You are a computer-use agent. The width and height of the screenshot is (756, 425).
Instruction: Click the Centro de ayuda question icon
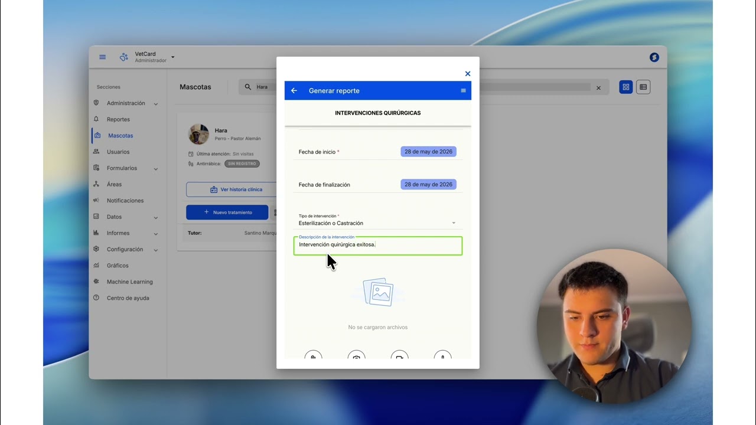pos(96,298)
